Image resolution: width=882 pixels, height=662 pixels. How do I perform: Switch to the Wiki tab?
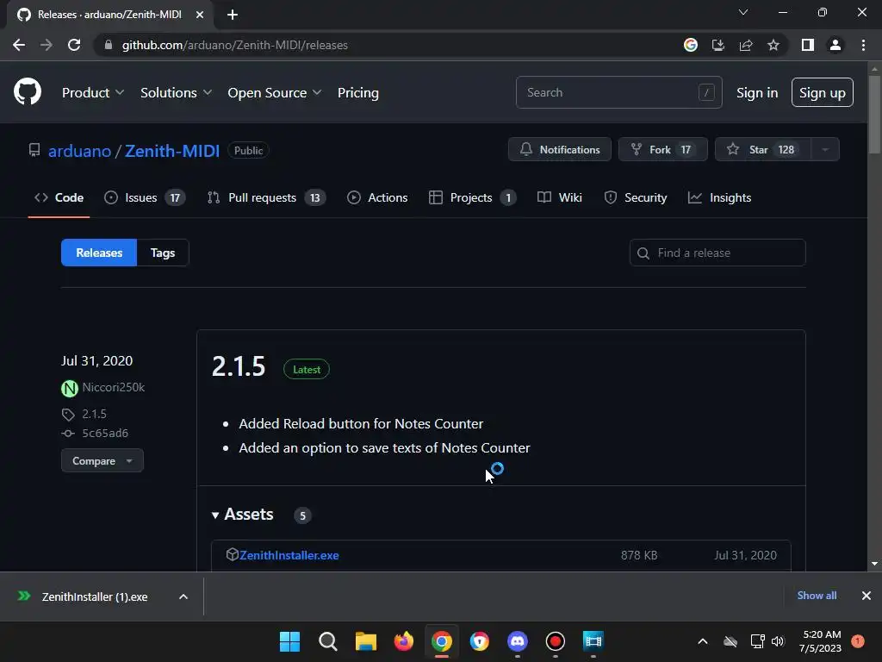click(560, 197)
